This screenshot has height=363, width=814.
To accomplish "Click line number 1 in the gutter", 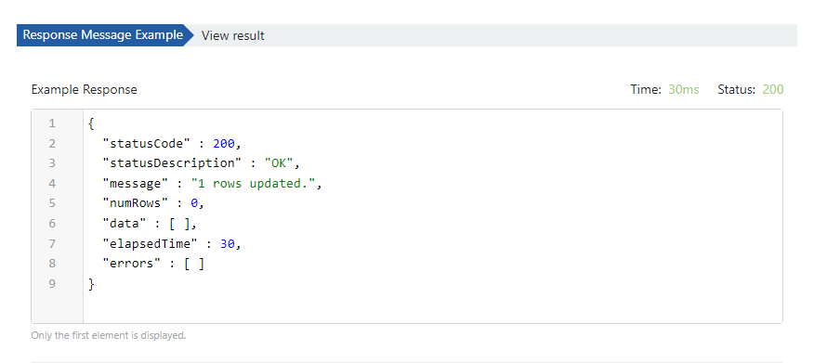I will coord(52,123).
